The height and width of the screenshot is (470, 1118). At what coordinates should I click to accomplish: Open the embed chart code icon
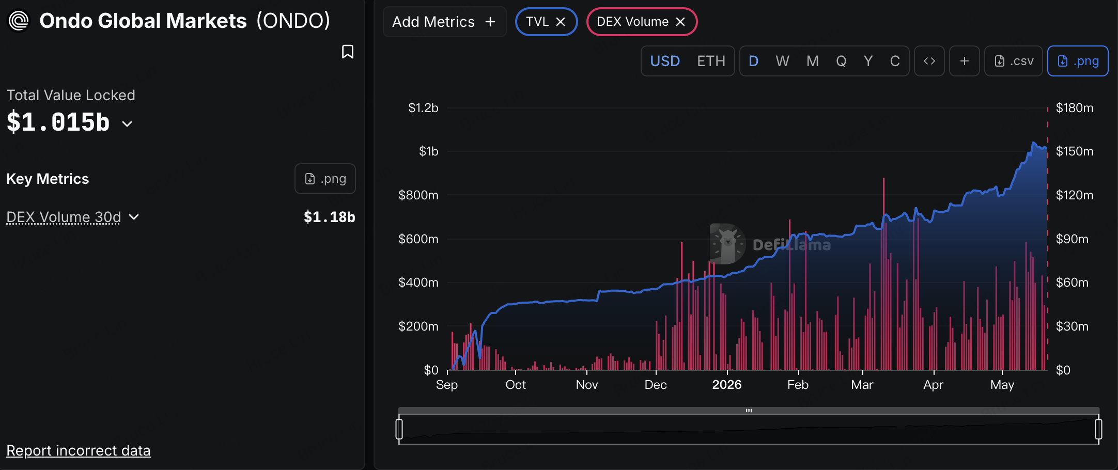[929, 61]
